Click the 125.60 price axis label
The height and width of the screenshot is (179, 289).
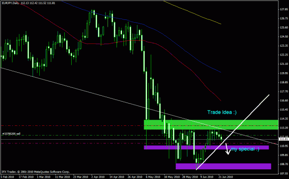(x=284, y=27)
